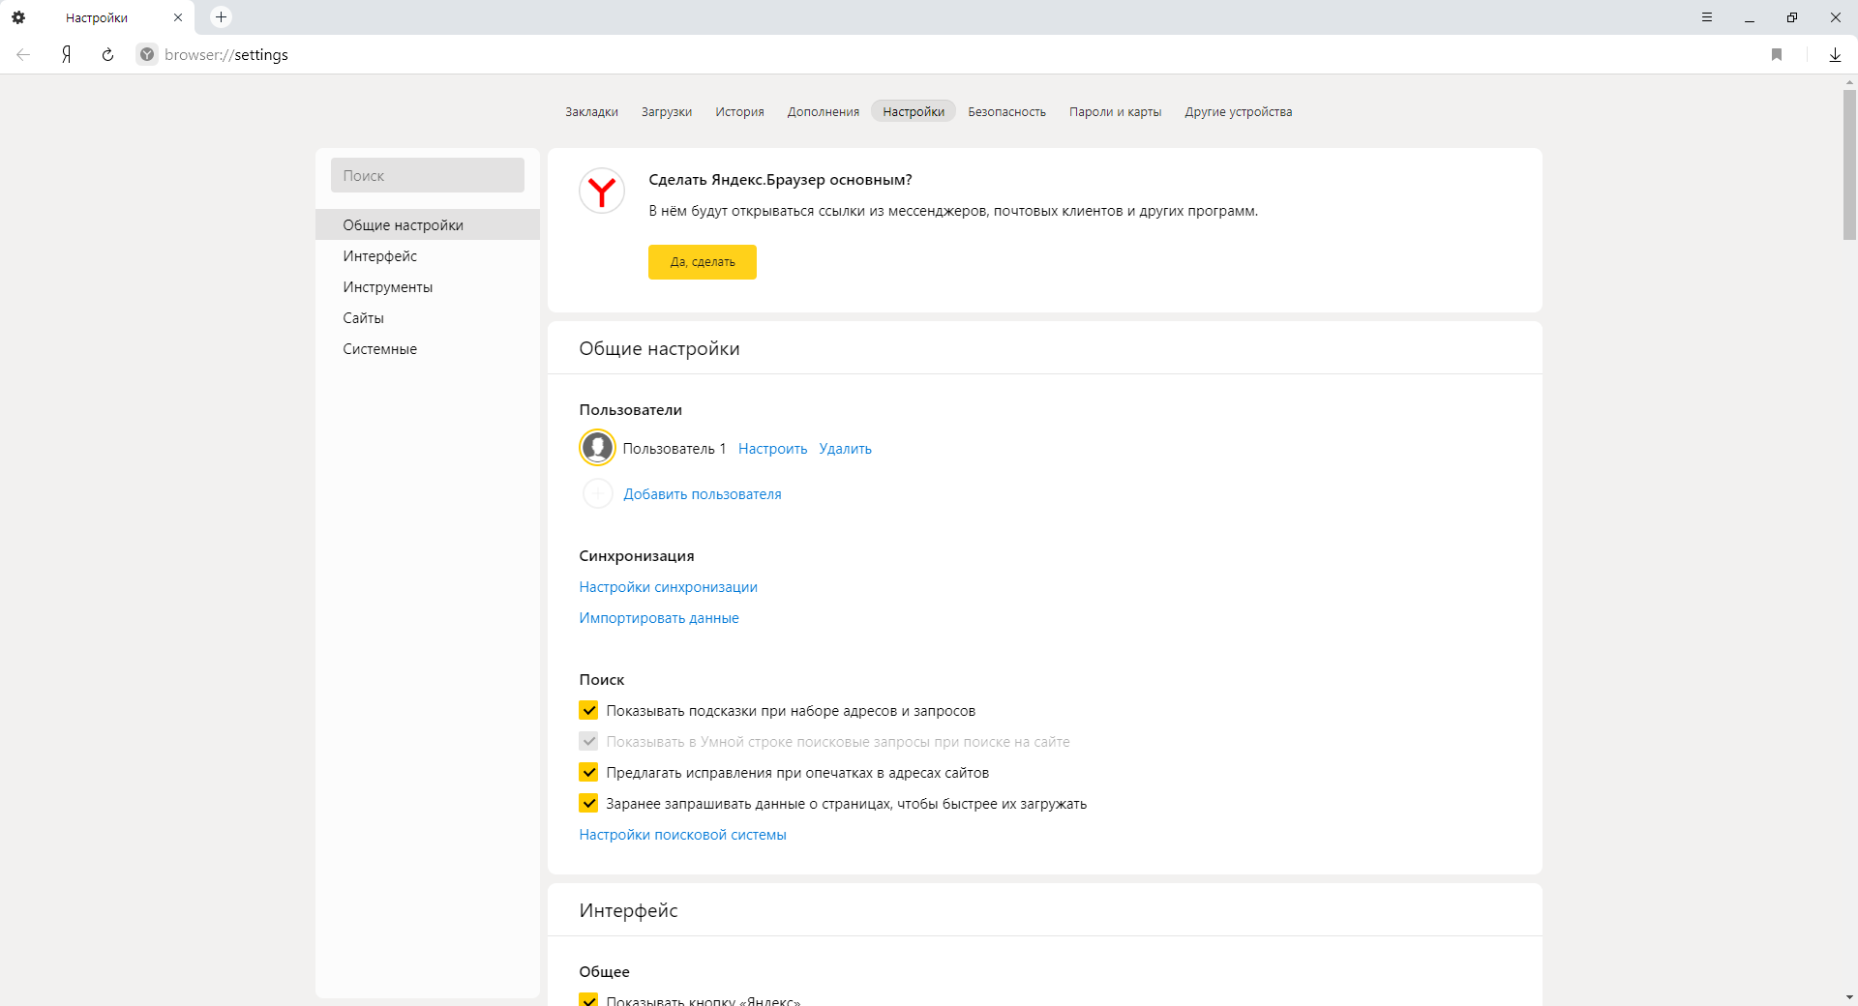The height and width of the screenshot is (1006, 1858).
Task: Reload the settings page
Action: tap(107, 55)
